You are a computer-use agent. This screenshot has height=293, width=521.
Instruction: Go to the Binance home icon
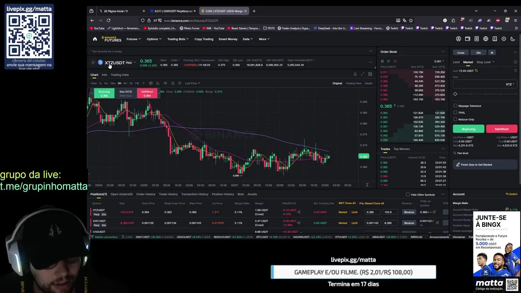point(95,39)
